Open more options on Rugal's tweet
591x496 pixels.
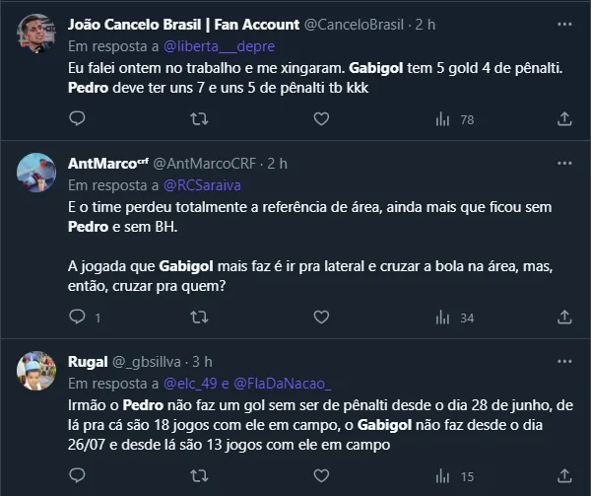click(x=564, y=360)
